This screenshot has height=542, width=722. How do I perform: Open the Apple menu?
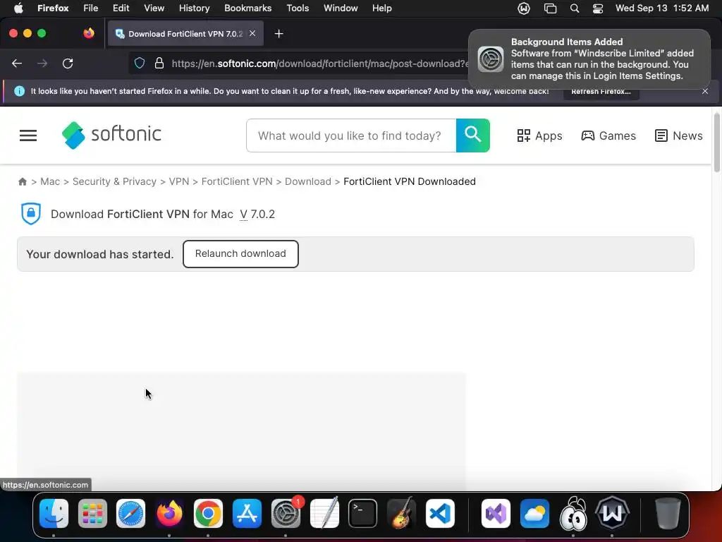[x=18, y=8]
